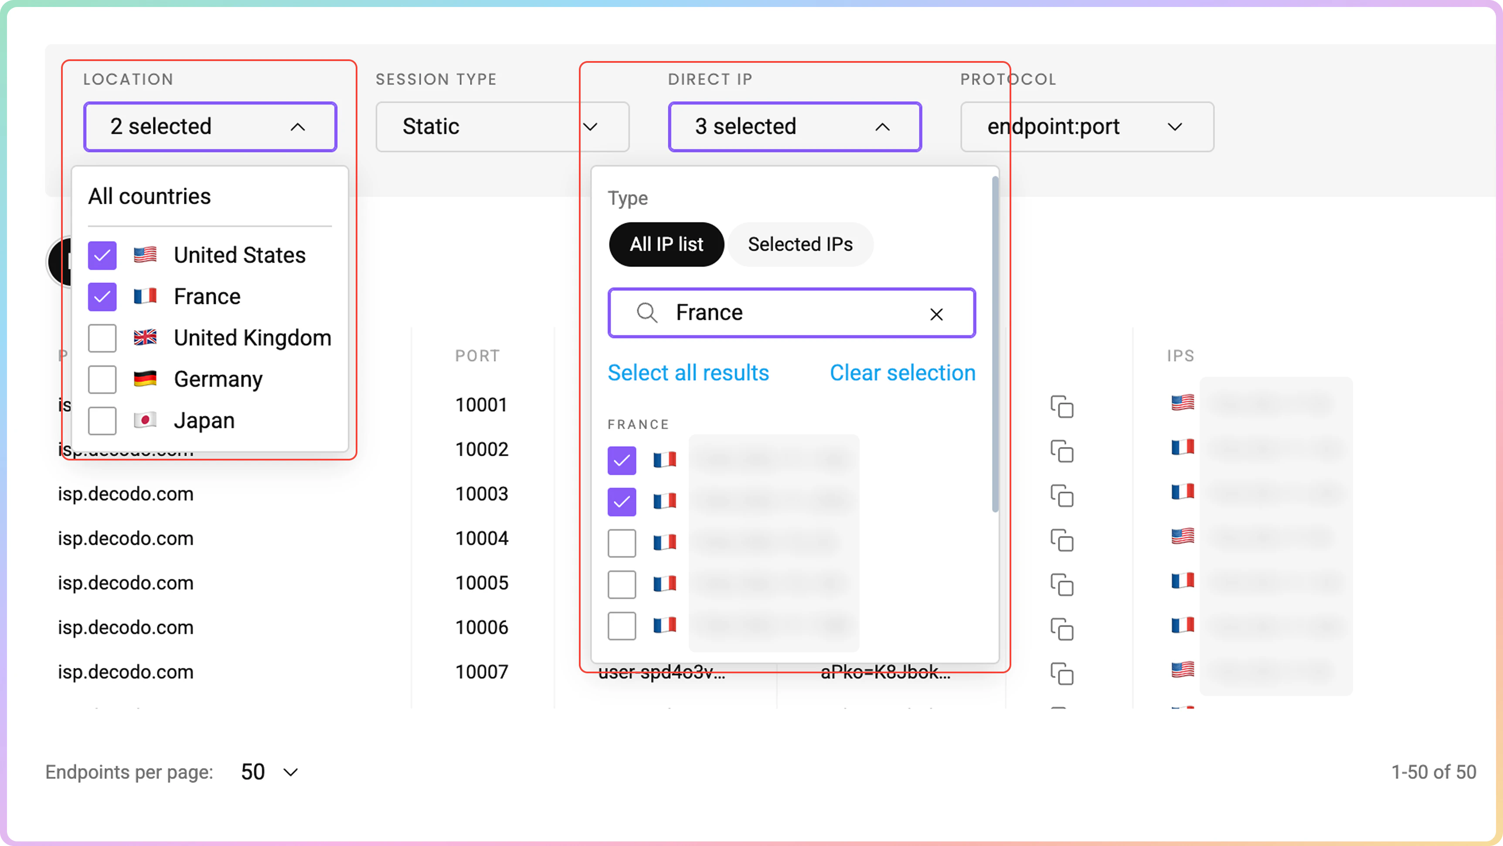Click the copy icon in port 10002 row

tap(1062, 451)
